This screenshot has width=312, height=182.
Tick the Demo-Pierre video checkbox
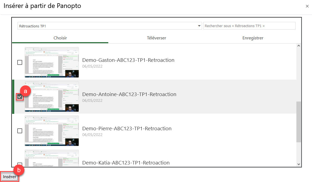click(20, 131)
